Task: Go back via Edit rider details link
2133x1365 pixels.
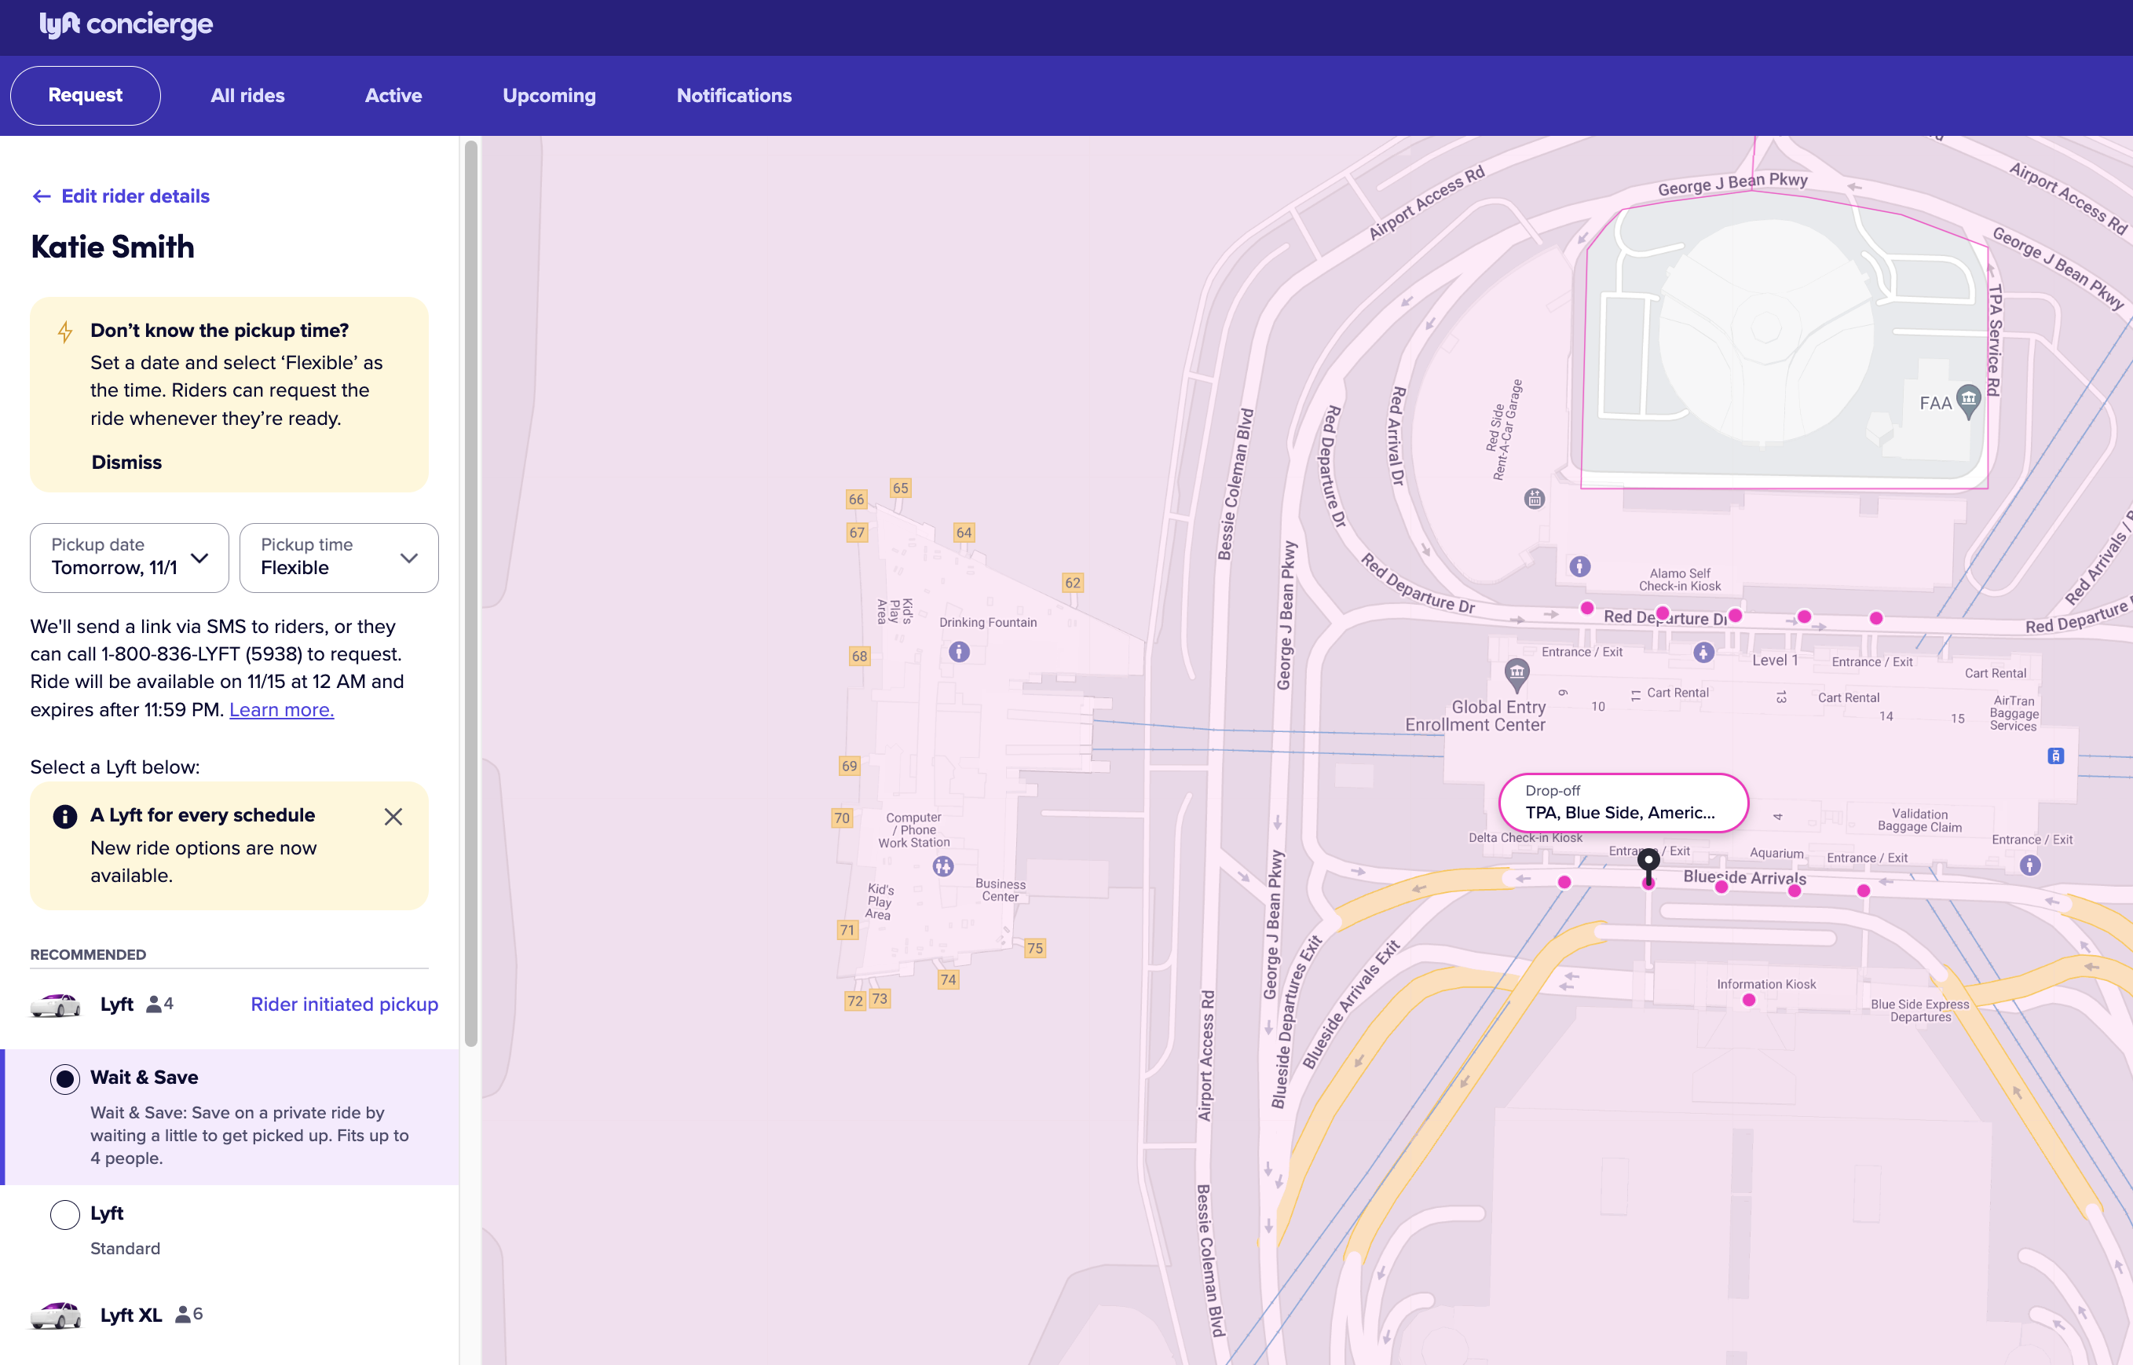Action: click(x=136, y=196)
